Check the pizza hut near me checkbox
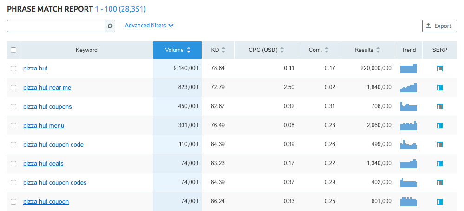Viewport: 464px width, 211px height. pyautogui.click(x=13, y=88)
